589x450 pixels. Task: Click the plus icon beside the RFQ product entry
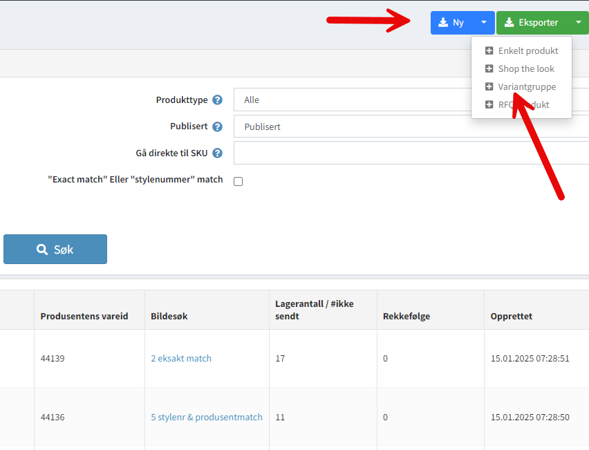click(x=489, y=105)
